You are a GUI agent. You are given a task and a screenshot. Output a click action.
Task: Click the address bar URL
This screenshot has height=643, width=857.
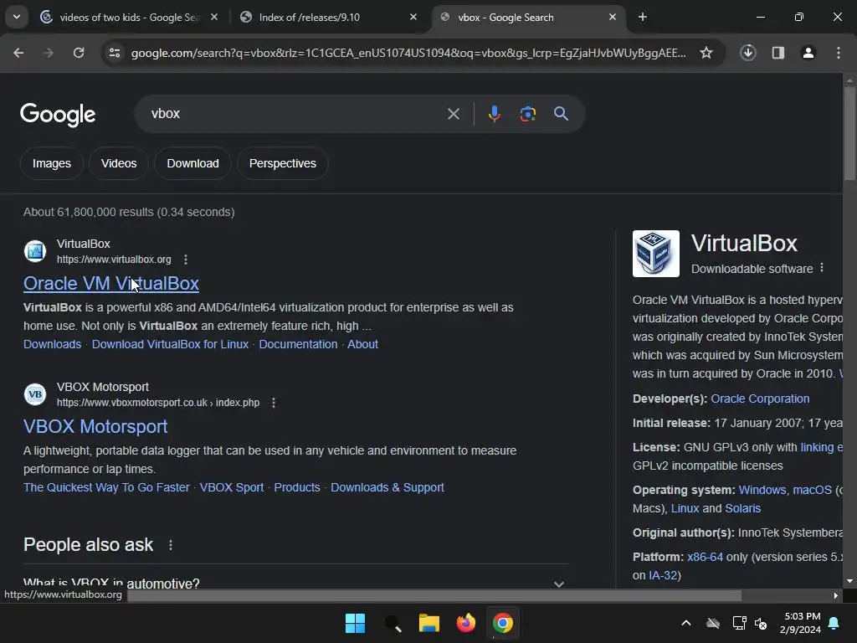pyautogui.click(x=408, y=53)
